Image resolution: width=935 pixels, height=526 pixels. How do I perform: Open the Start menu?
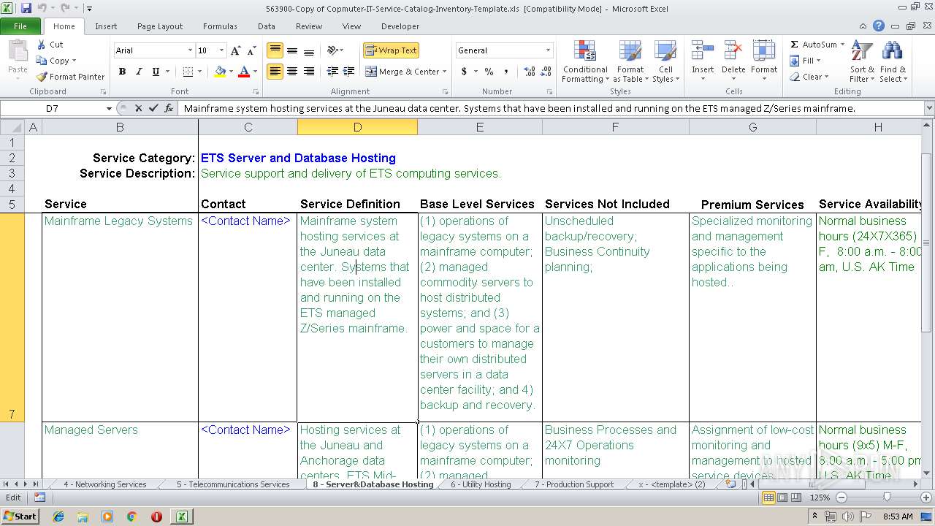20,517
